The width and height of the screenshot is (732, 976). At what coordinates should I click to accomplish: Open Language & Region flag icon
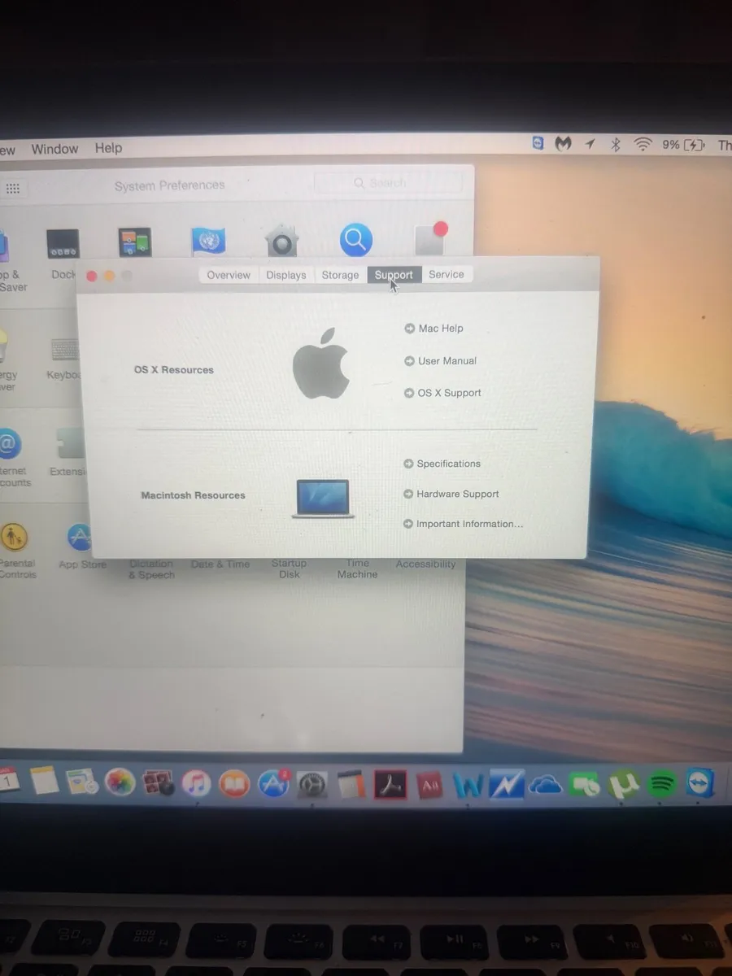[208, 242]
